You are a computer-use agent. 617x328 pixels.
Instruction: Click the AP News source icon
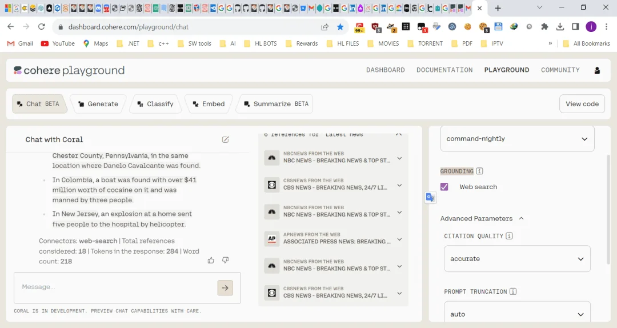pos(271,239)
